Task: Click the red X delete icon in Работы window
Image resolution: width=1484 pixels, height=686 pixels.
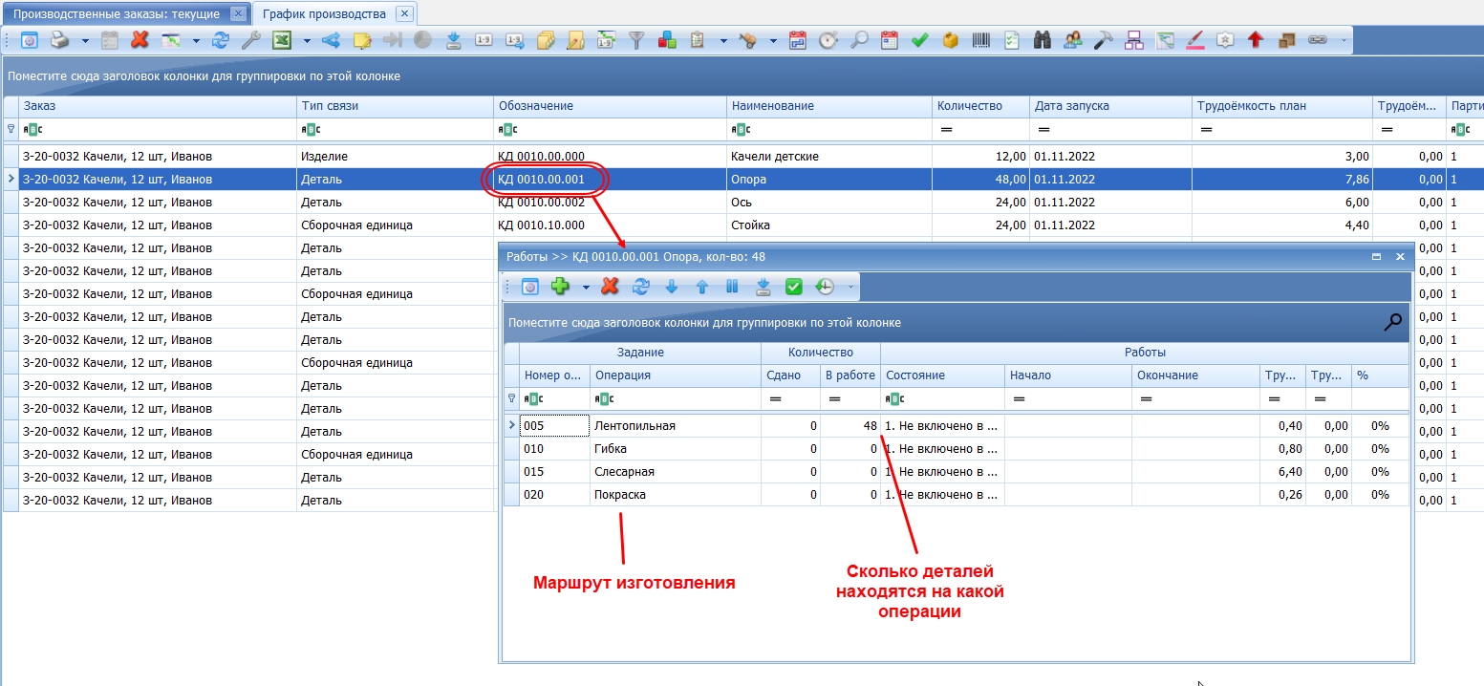Action: tap(611, 286)
